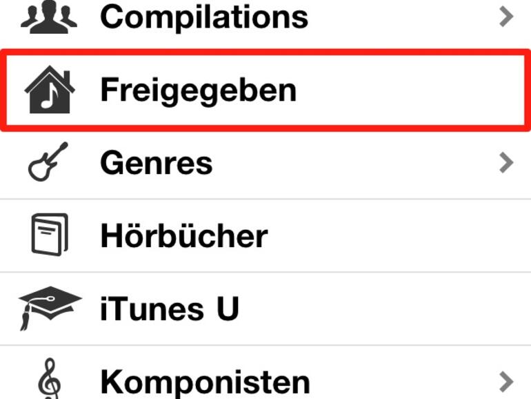
Task: Click the house with music note icon
Action: (50, 90)
